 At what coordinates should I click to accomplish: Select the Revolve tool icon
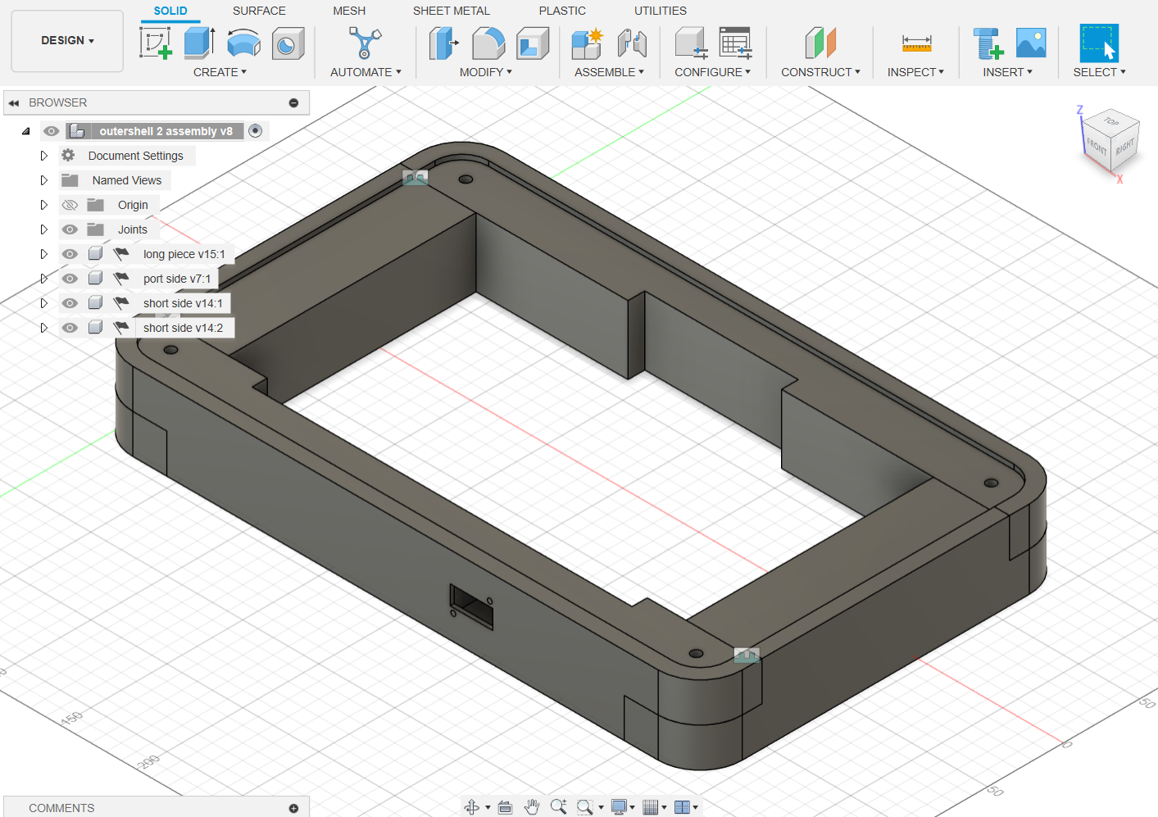point(243,43)
